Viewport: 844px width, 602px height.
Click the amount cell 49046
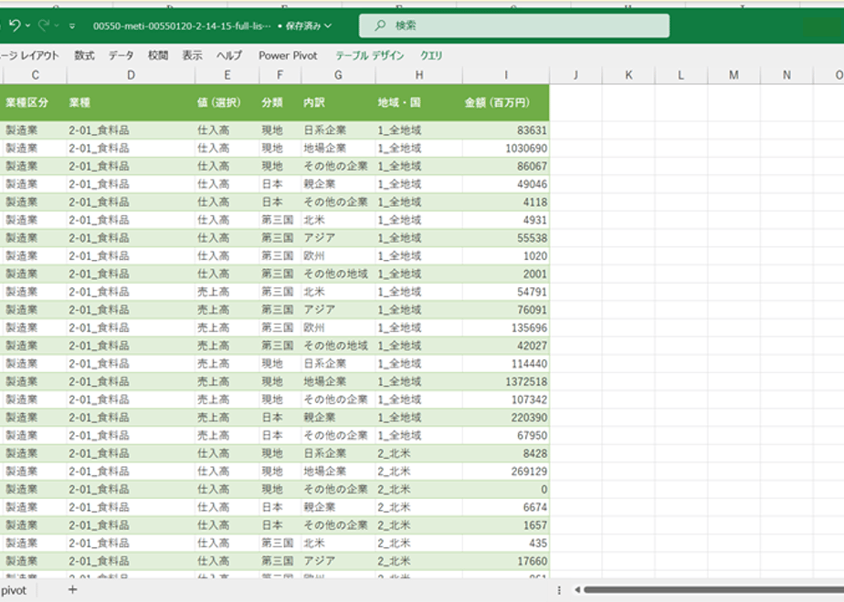point(506,184)
